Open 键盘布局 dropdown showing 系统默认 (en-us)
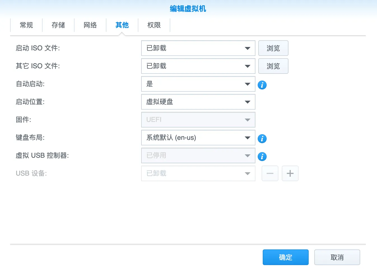This screenshot has height=269, width=377. (198, 138)
